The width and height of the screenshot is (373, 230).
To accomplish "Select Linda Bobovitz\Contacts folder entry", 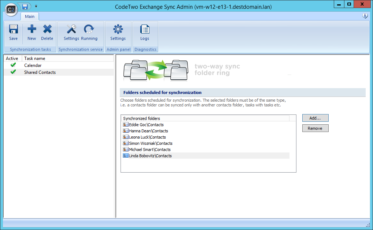I will 206,156.
